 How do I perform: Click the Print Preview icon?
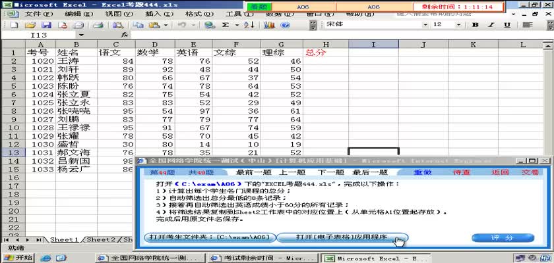[x=98, y=25]
